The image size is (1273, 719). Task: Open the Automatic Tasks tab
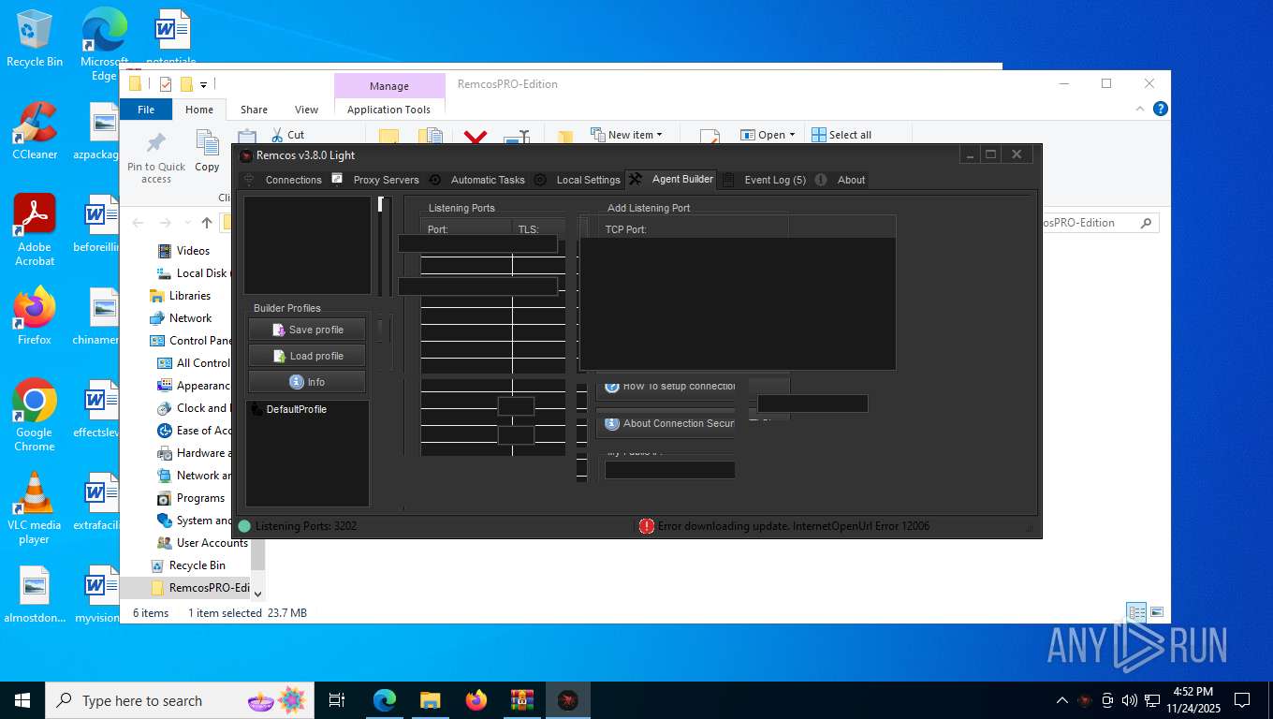(x=477, y=180)
